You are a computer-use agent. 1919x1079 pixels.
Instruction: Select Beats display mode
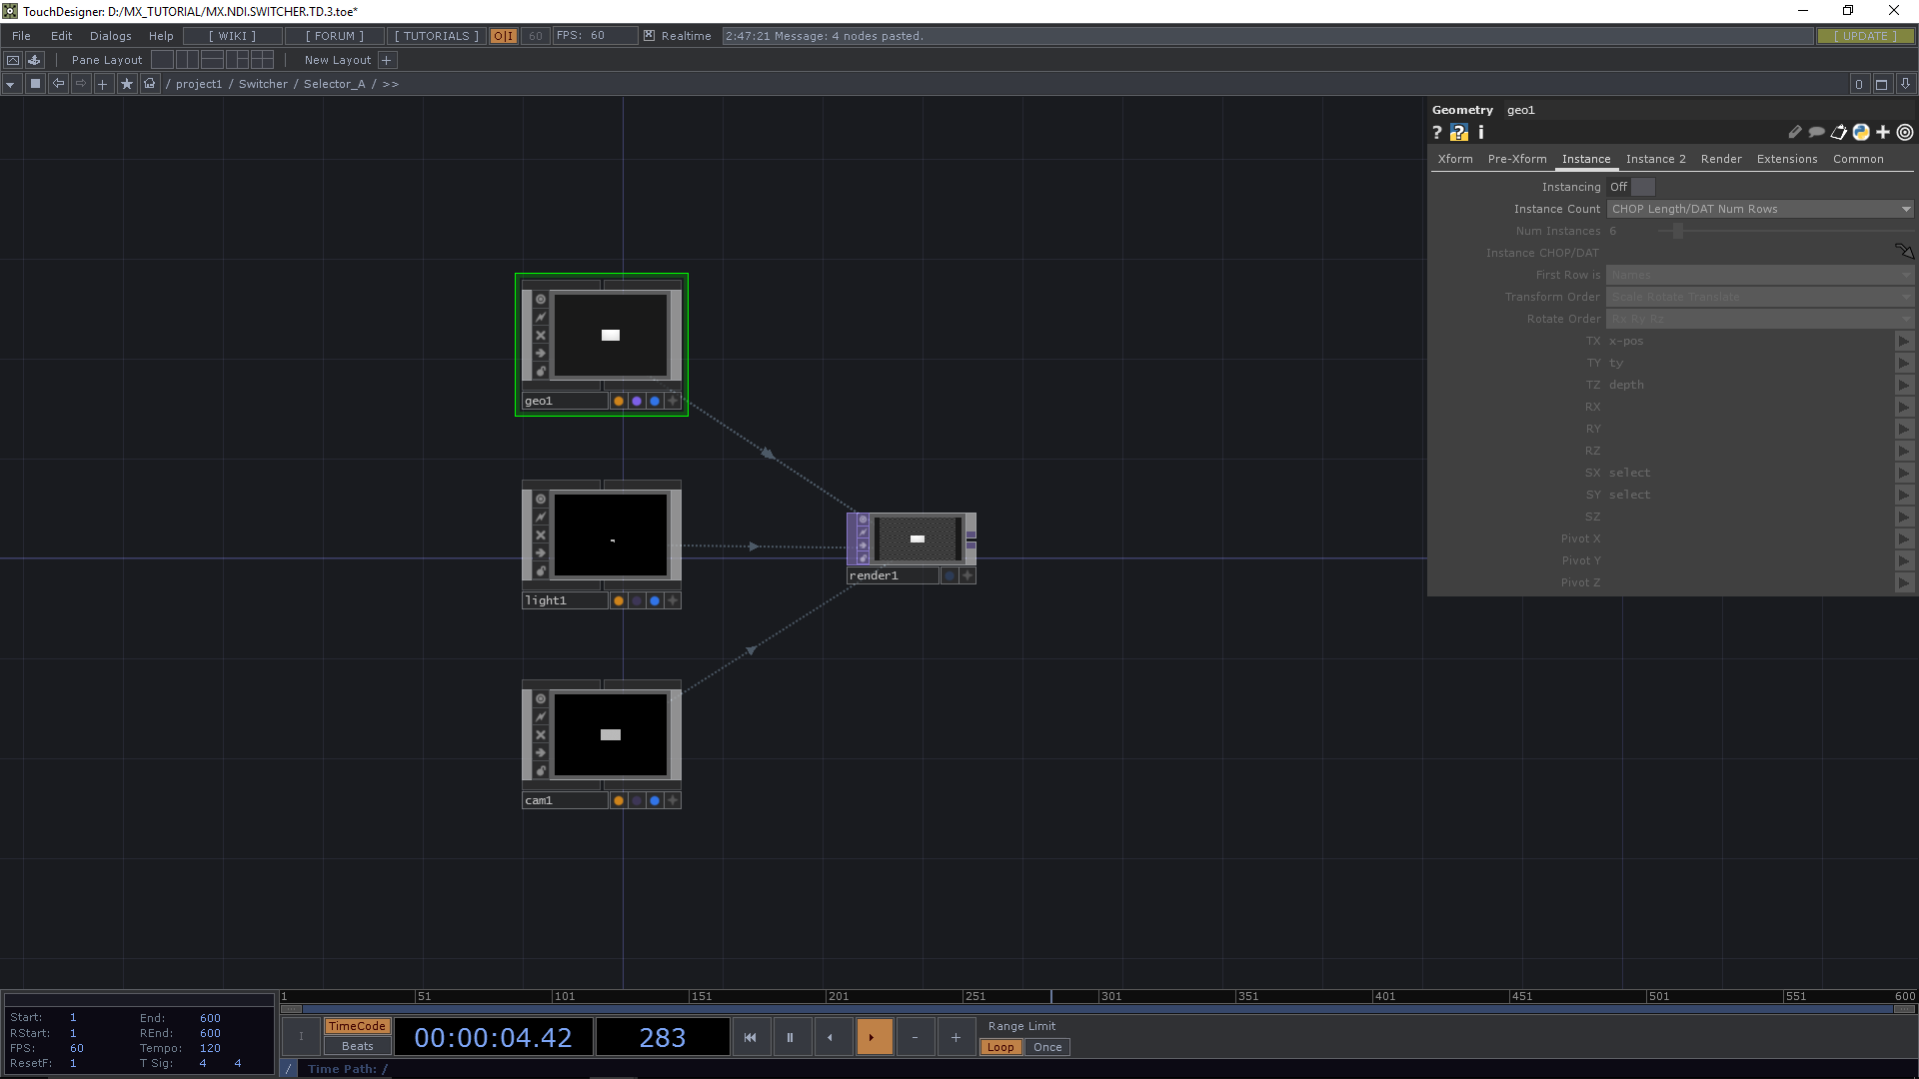[357, 1046]
